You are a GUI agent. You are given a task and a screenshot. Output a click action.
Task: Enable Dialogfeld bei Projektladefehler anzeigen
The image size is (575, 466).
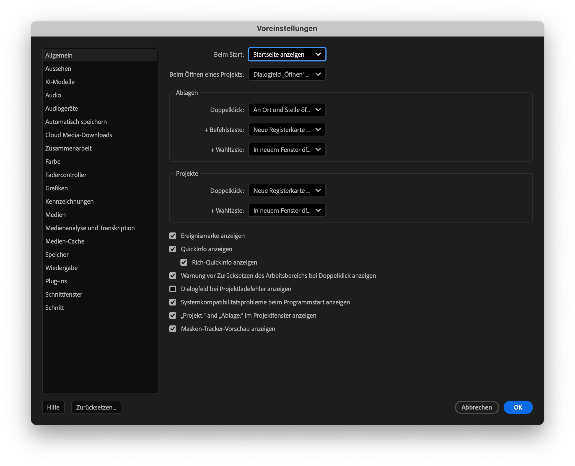point(173,289)
